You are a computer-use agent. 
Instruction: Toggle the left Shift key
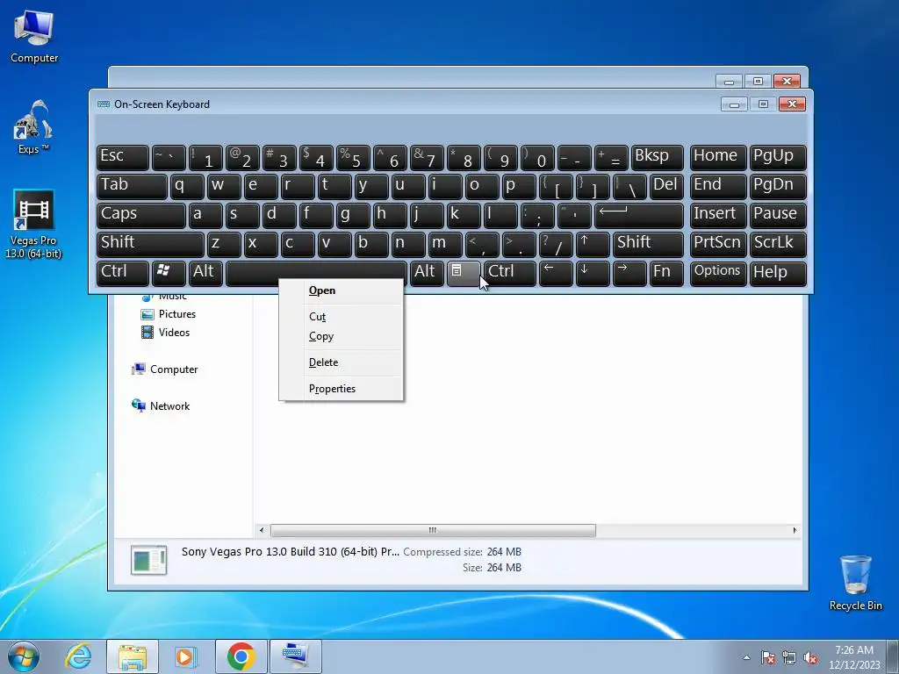tap(150, 243)
